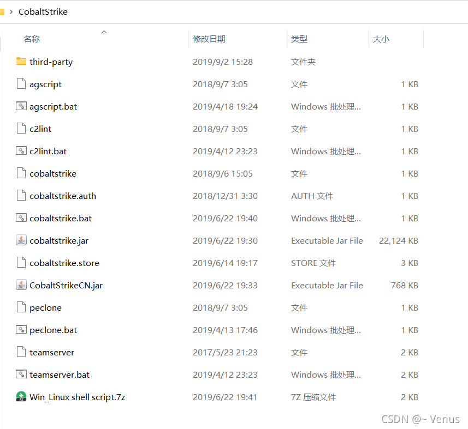Screen dimensions: 468x429
Task: Click the date 2019/4/13 17:46
Action: click(225, 330)
